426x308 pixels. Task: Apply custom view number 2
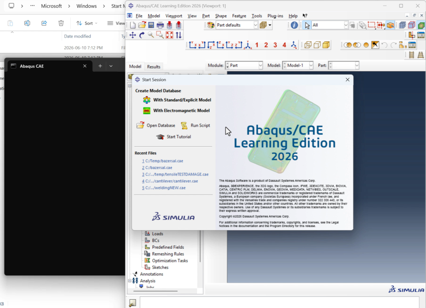(x=266, y=45)
